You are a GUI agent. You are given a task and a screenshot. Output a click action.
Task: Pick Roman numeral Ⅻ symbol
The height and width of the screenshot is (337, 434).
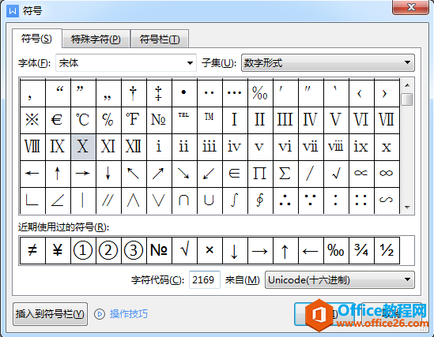(134, 147)
